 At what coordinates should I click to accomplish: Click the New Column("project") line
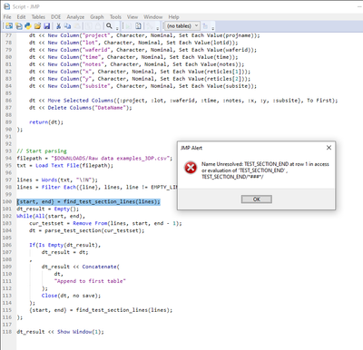144,35
